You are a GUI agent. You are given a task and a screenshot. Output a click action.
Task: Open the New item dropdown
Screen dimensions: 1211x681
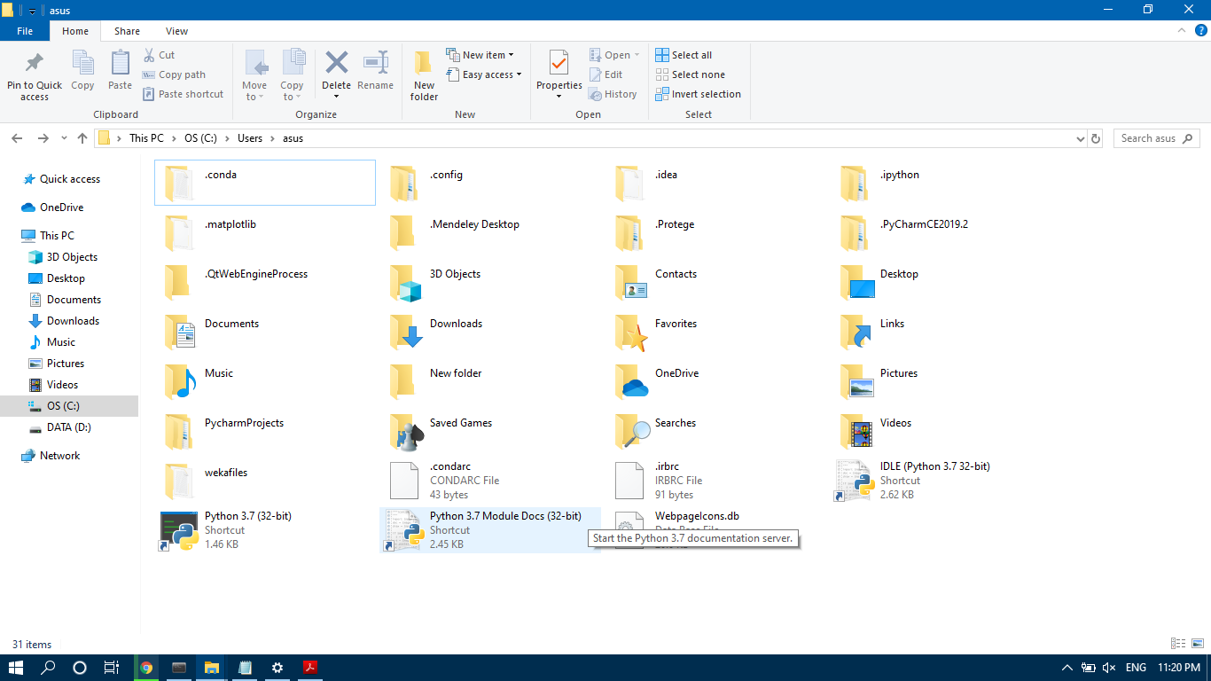point(480,55)
